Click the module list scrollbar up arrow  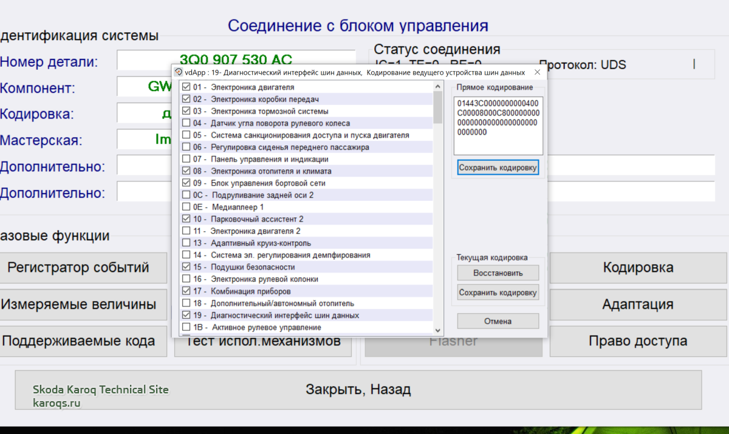438,87
